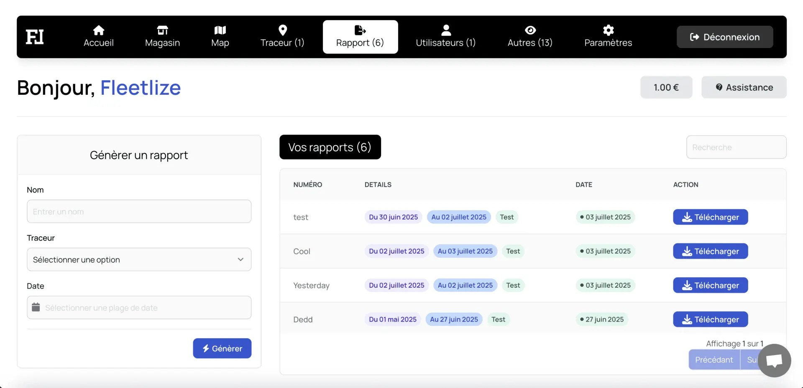803x388 pixels.
Task: Click the calendar icon in the Date field
Action: 36,307
